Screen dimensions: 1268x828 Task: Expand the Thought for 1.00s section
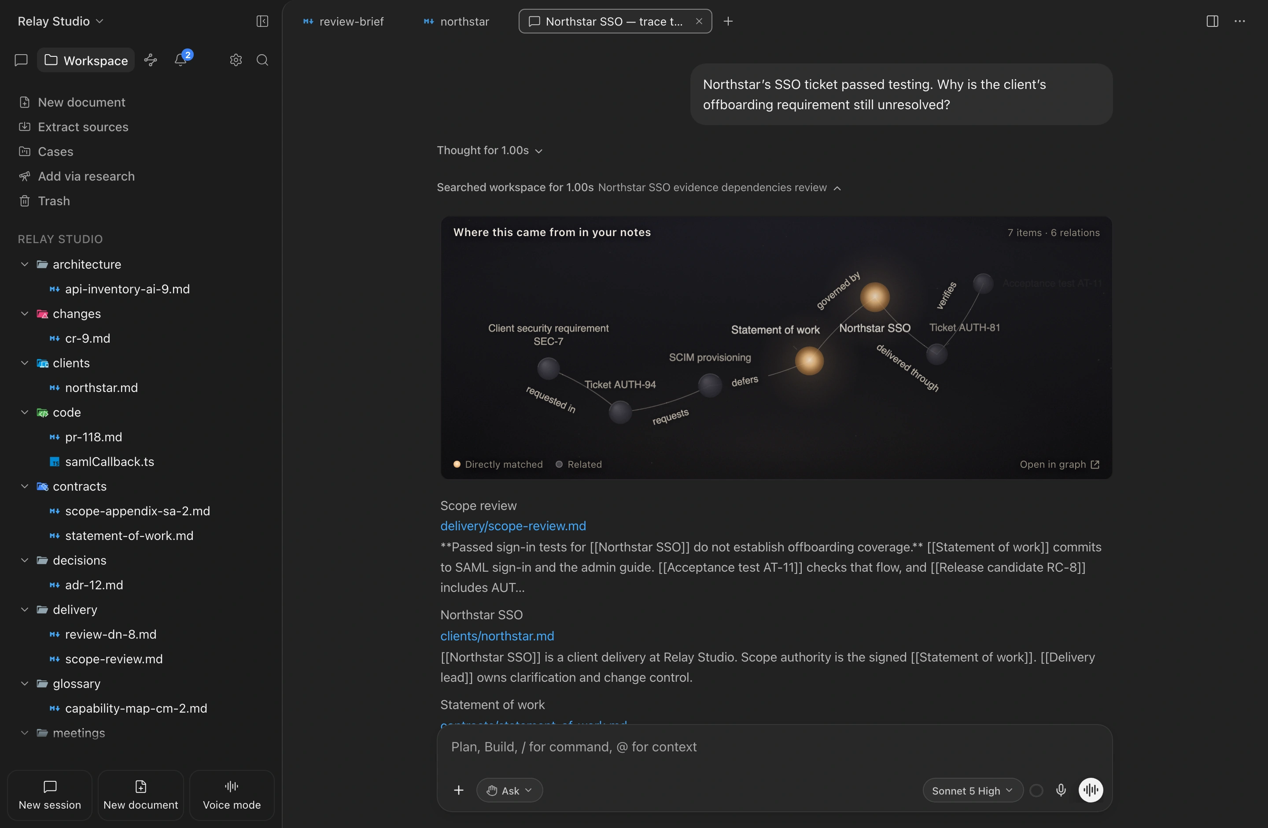(x=490, y=151)
